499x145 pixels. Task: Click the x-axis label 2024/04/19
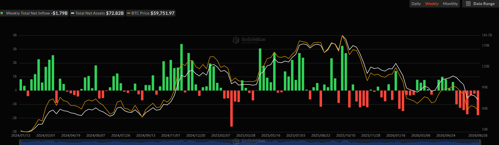pos(71,135)
